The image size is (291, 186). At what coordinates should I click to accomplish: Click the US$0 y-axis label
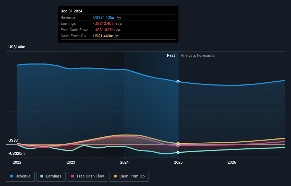(13, 140)
